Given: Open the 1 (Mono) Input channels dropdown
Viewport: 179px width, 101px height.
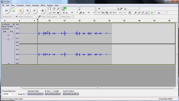Looking at the screenshot, I should tap(67, 17).
